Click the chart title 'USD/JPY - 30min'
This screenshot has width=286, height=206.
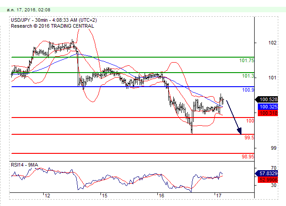30,20
